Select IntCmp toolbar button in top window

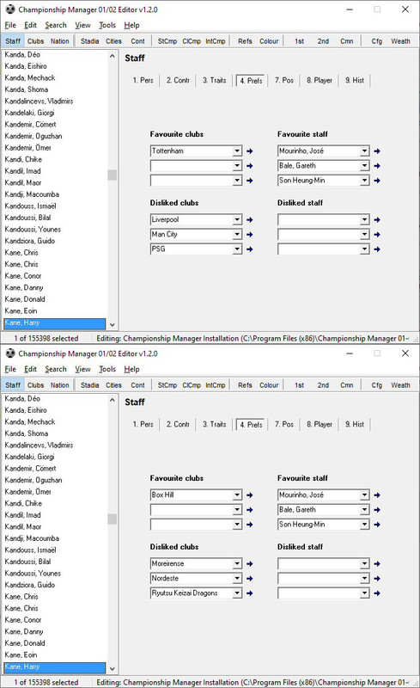point(216,41)
